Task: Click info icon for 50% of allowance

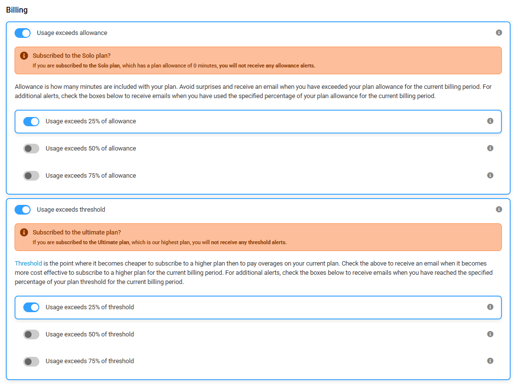Action: click(x=490, y=148)
